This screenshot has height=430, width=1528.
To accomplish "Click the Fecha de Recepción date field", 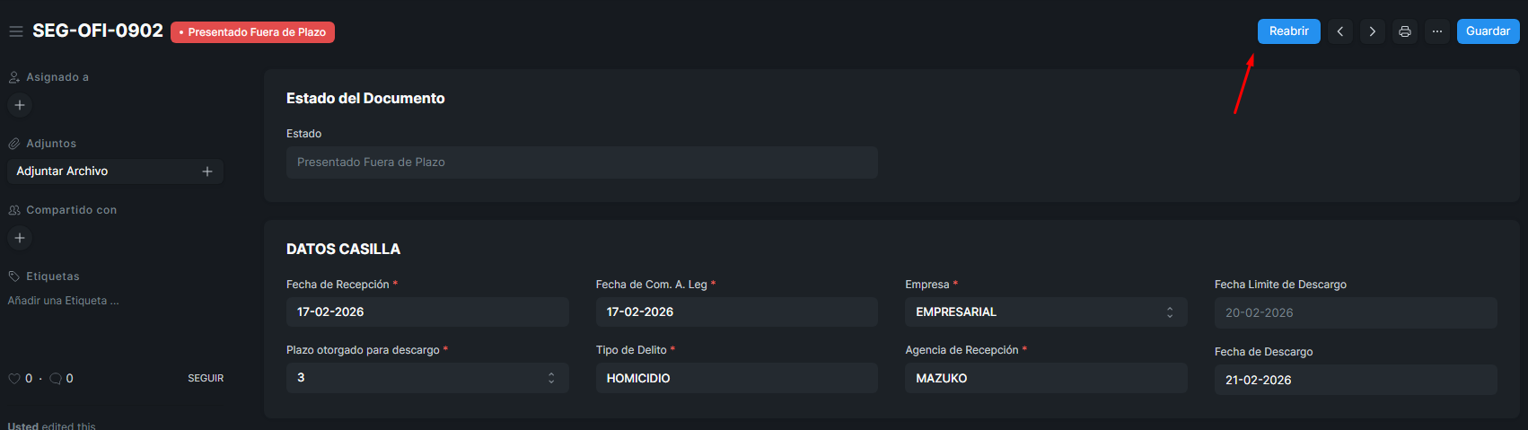I will pos(427,312).
